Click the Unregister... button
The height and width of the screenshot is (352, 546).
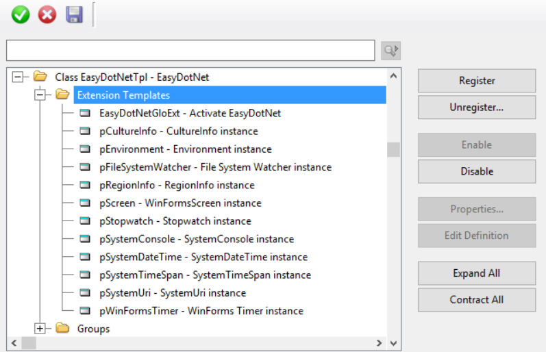[x=477, y=108]
